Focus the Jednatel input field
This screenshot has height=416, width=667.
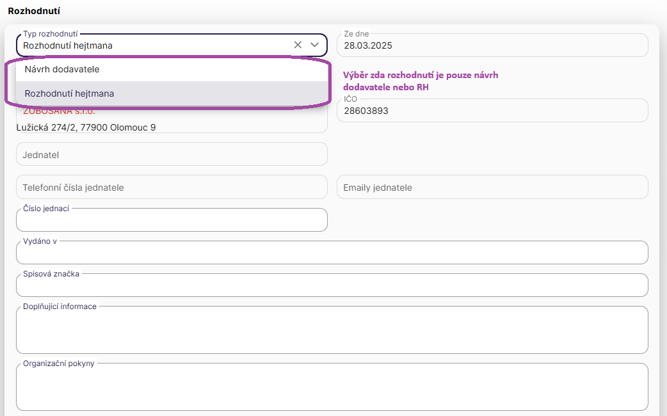pos(172,154)
